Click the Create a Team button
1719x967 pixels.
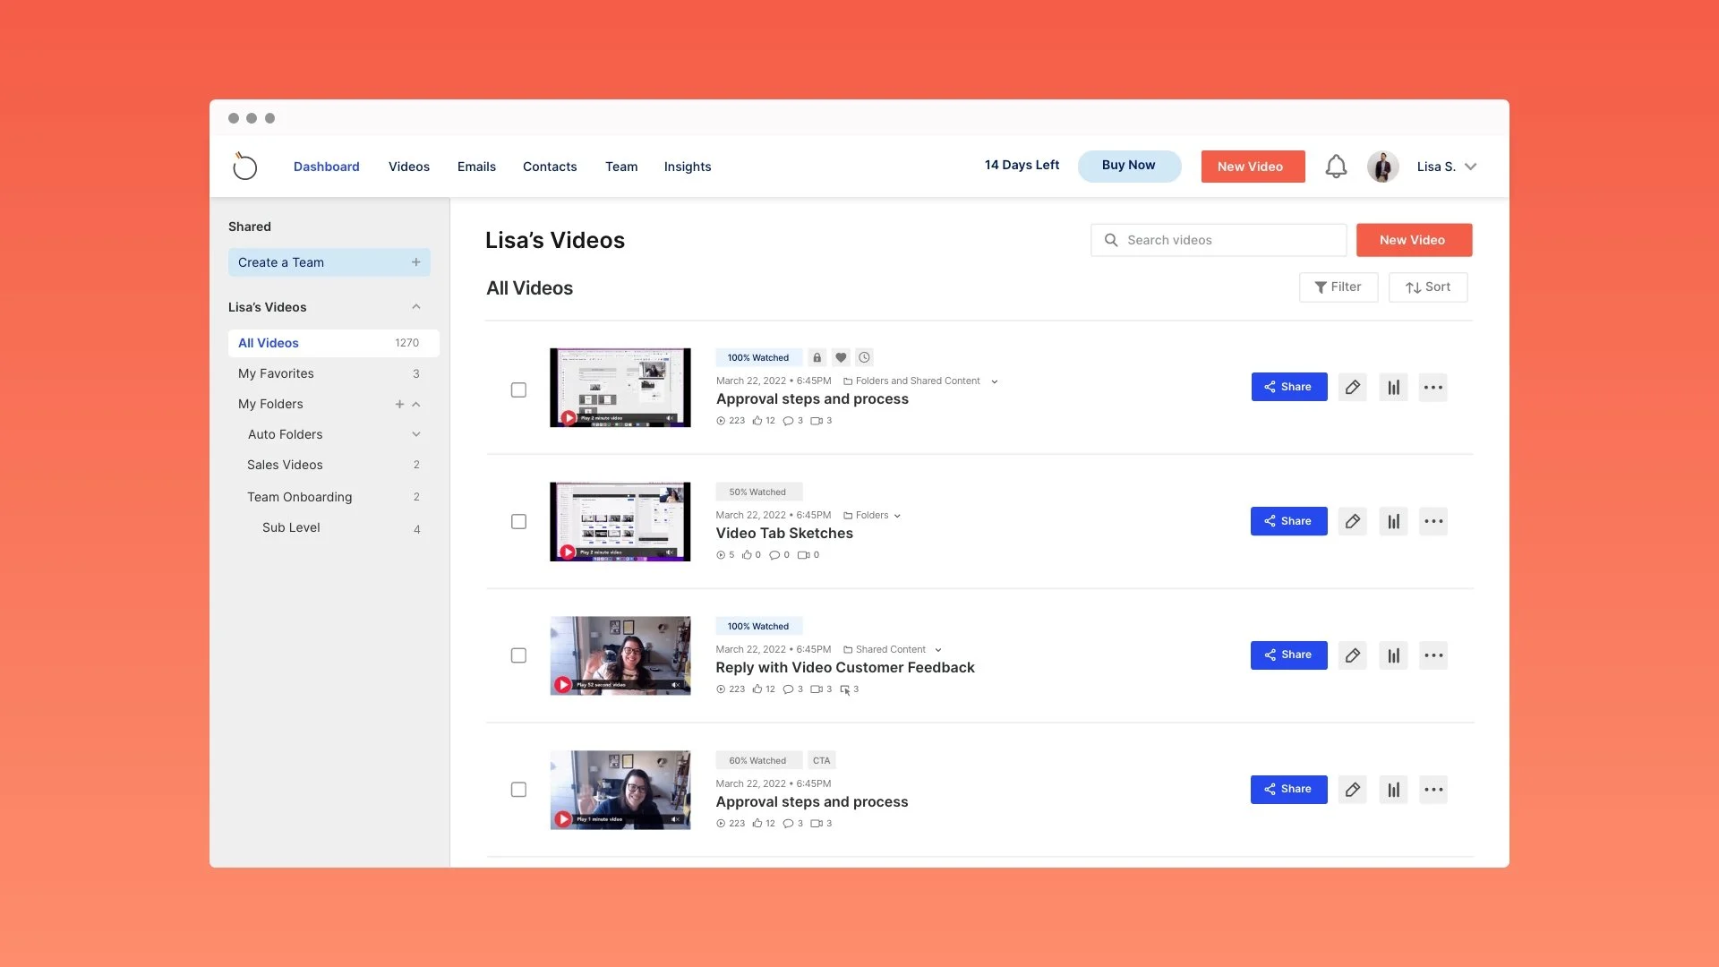[x=329, y=262]
